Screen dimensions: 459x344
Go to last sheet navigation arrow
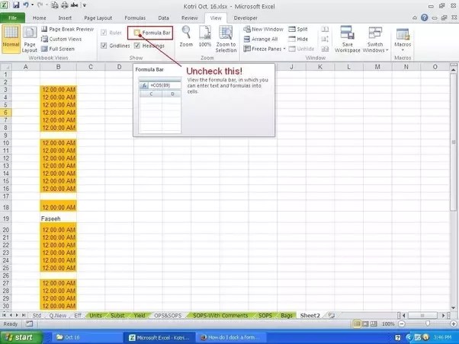[24, 315]
